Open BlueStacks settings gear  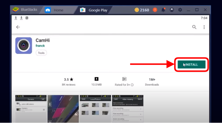(x=180, y=10)
